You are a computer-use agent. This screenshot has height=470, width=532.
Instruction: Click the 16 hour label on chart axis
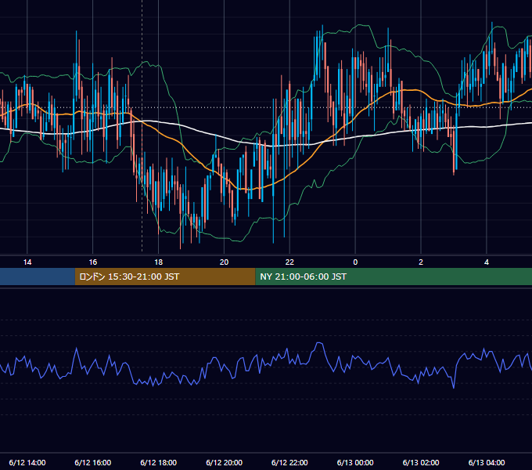pyautogui.click(x=92, y=262)
